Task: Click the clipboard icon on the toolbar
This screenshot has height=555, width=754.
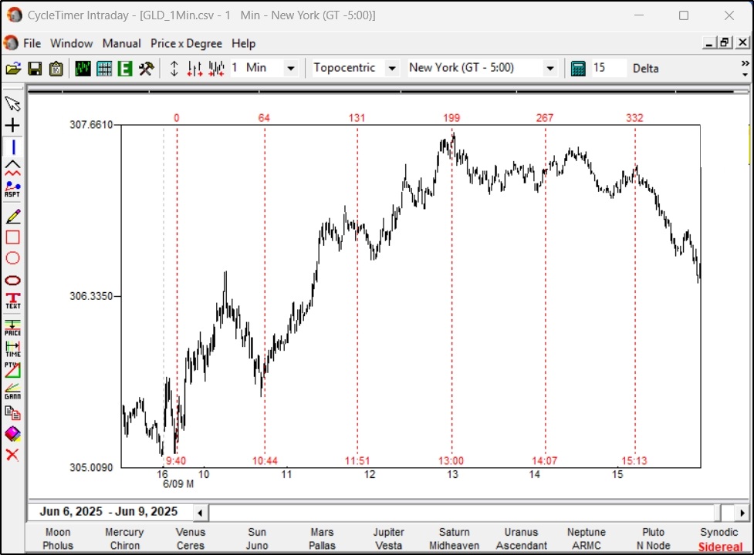Action: coord(54,68)
